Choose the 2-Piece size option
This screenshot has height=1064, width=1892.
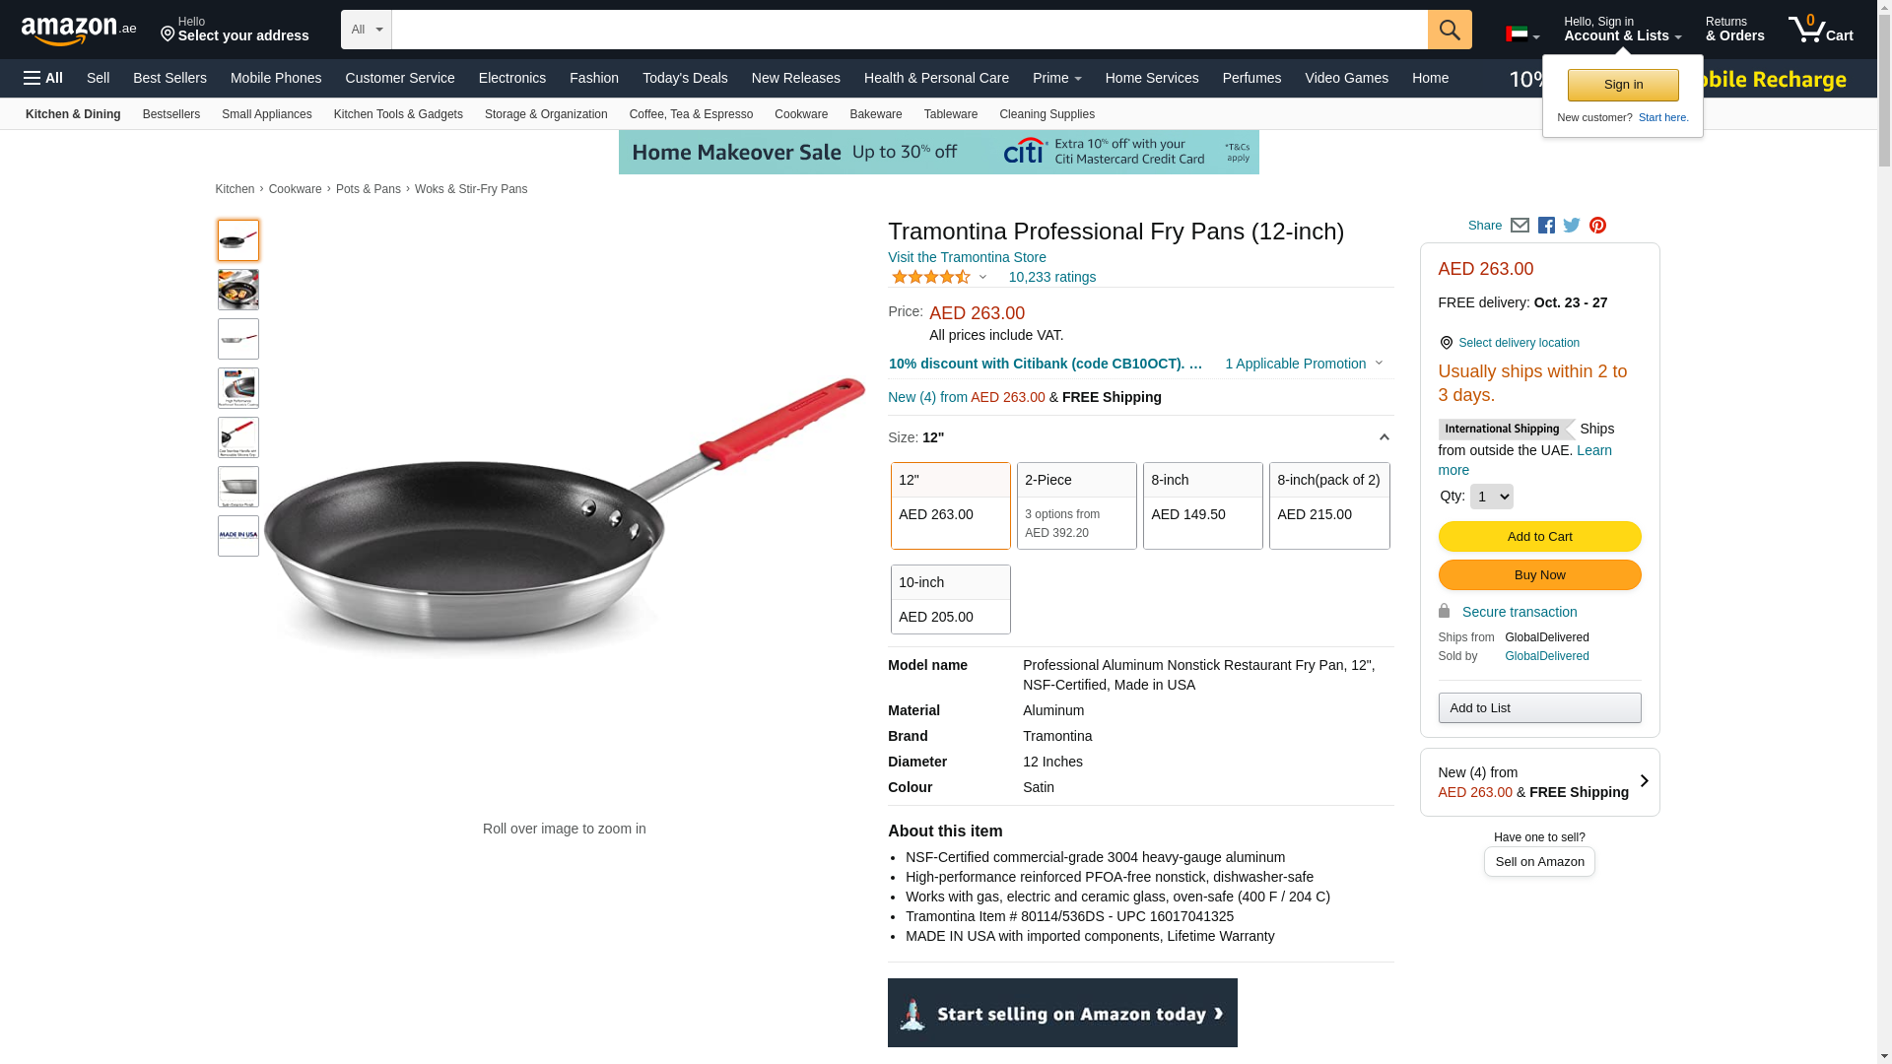(1076, 505)
